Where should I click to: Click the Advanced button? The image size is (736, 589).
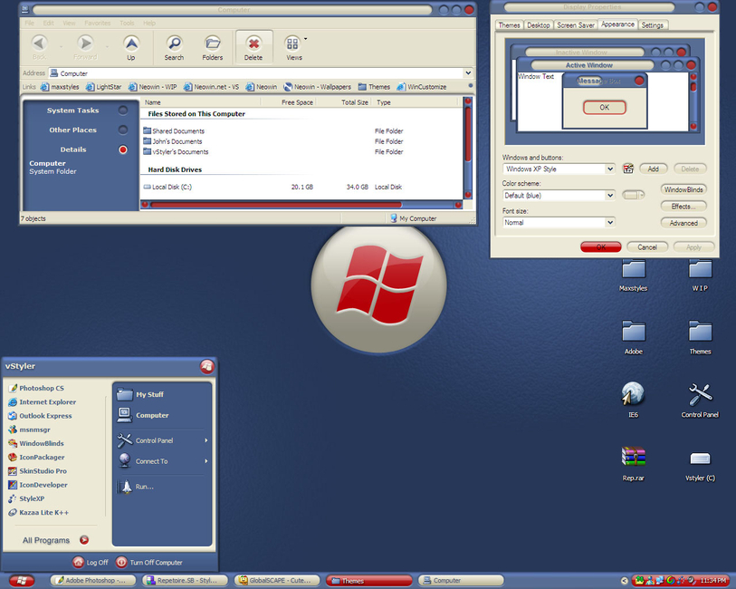tap(683, 223)
